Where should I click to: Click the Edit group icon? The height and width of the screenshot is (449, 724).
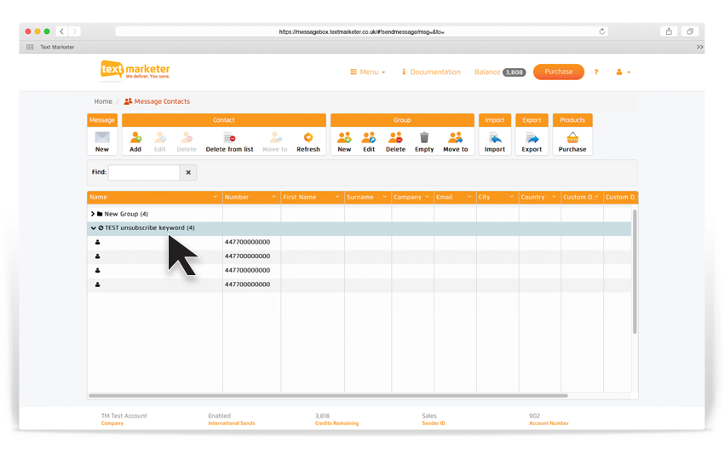point(369,138)
